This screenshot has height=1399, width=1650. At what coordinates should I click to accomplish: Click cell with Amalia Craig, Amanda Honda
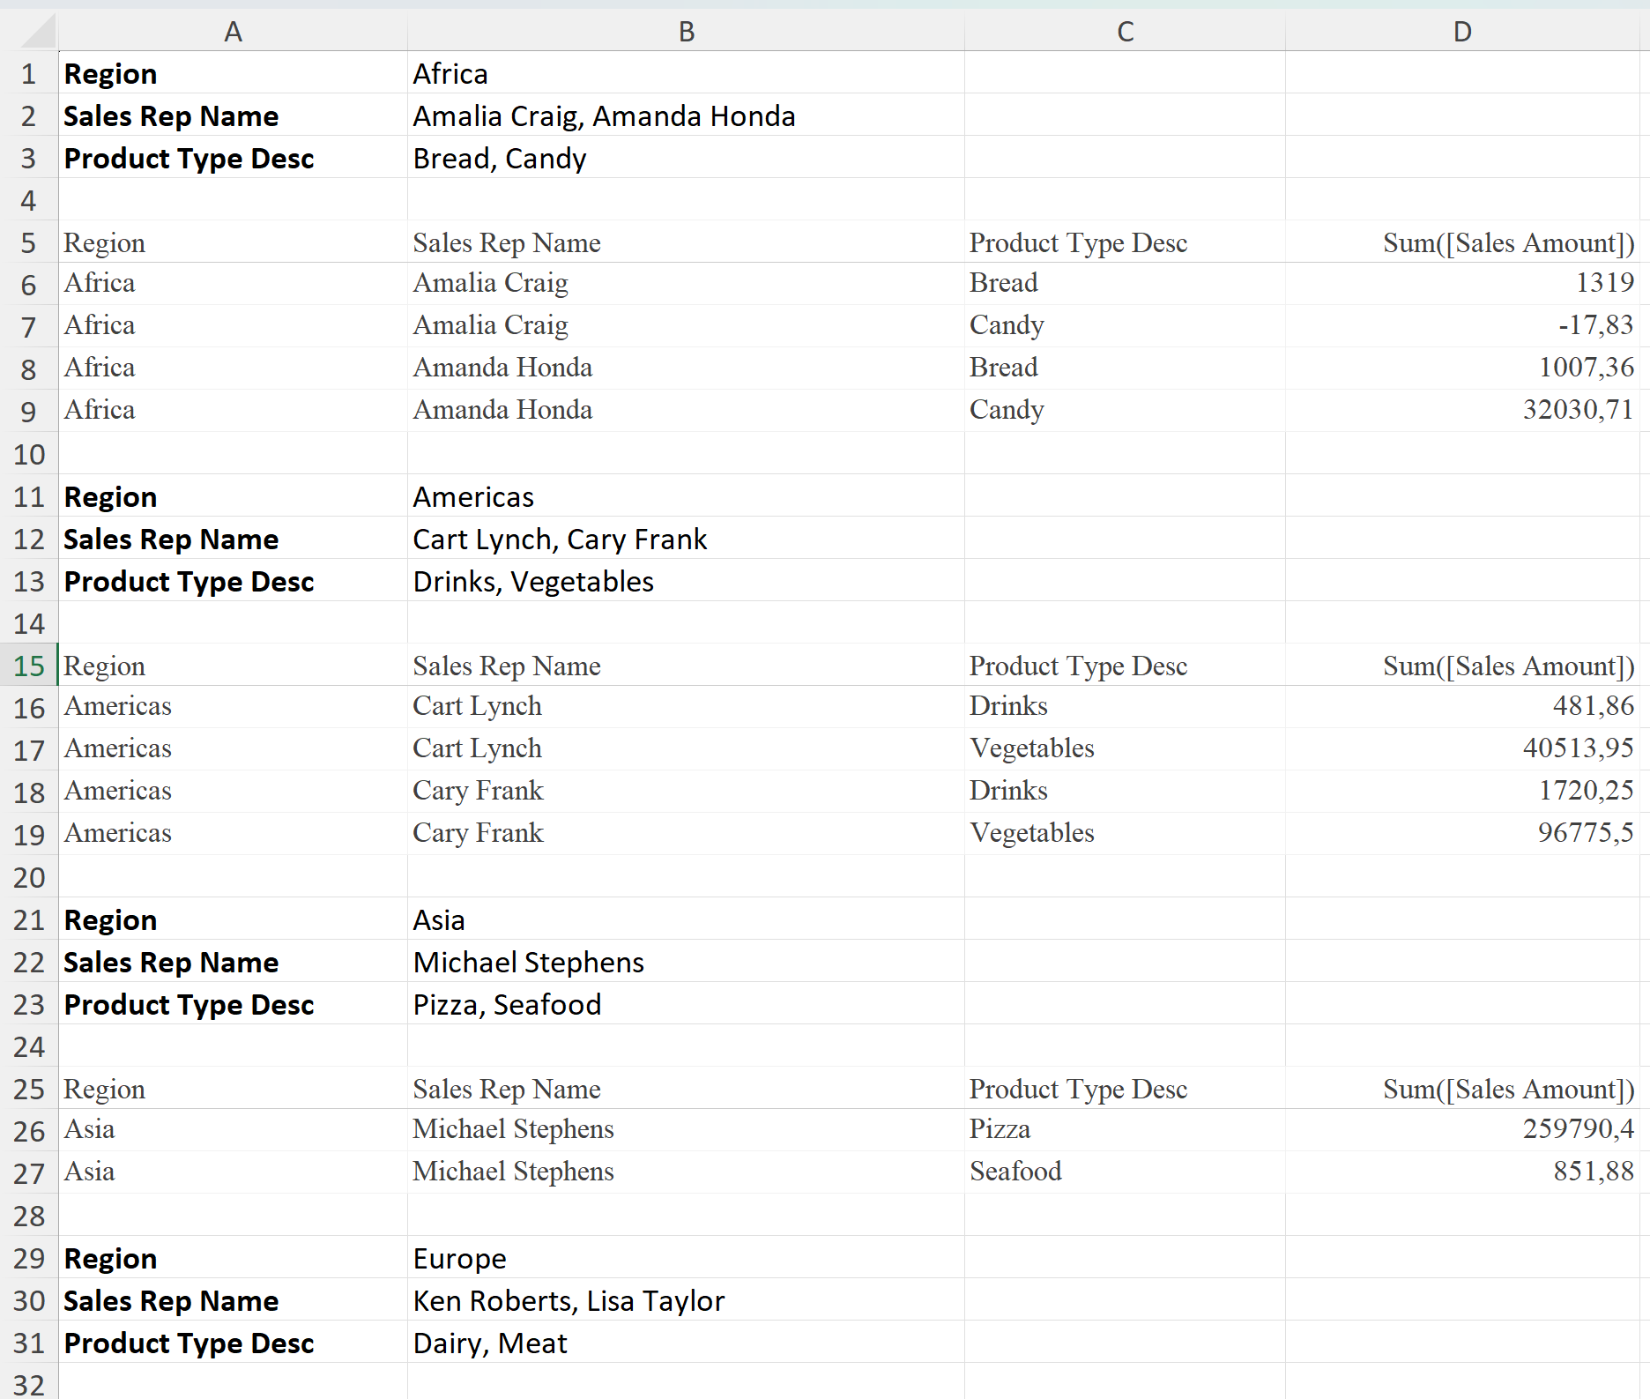(604, 116)
